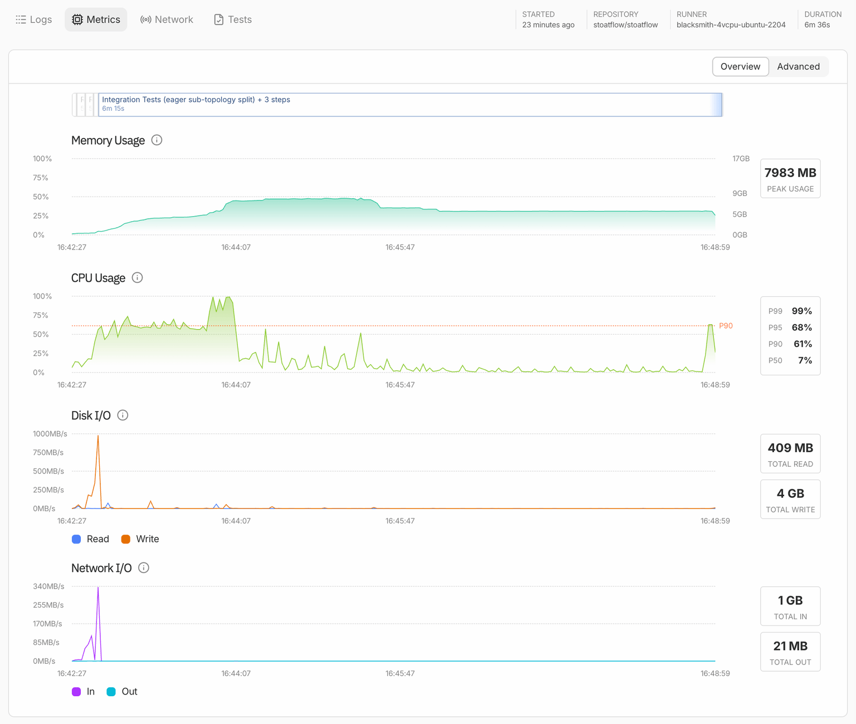The image size is (856, 724).
Task: Select the Overview view toggle
Action: click(740, 66)
